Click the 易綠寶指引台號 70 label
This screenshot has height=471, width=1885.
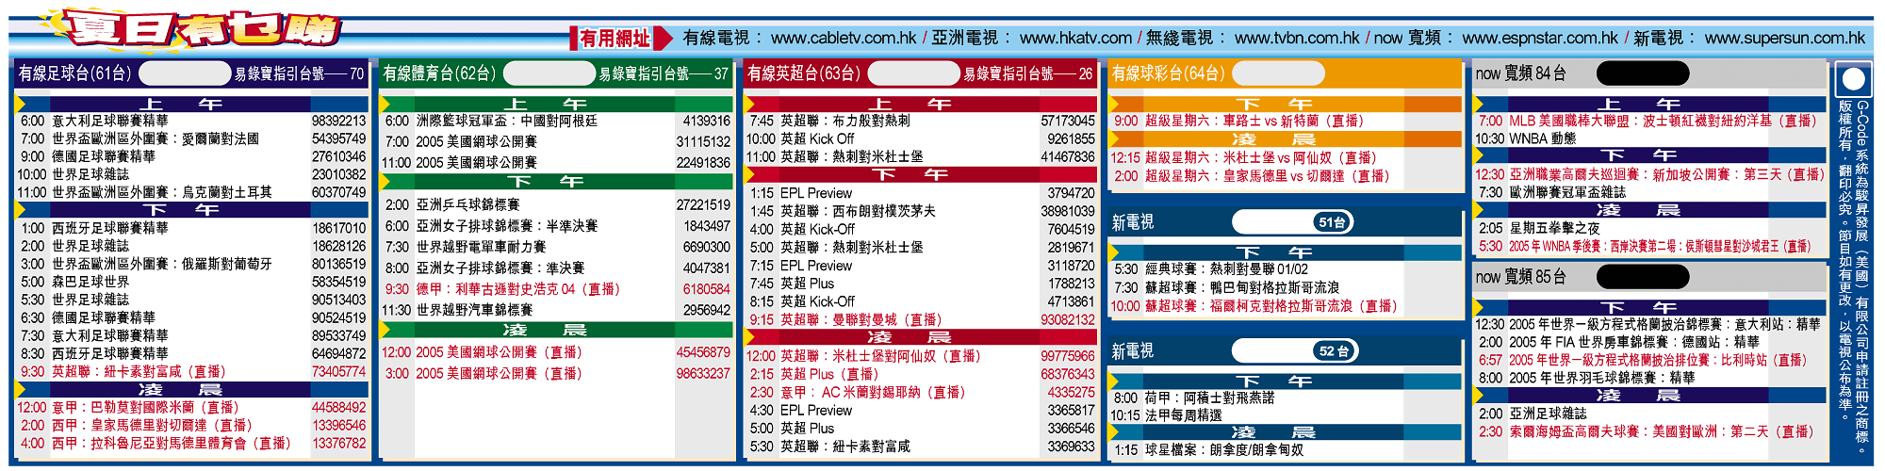(x=300, y=73)
